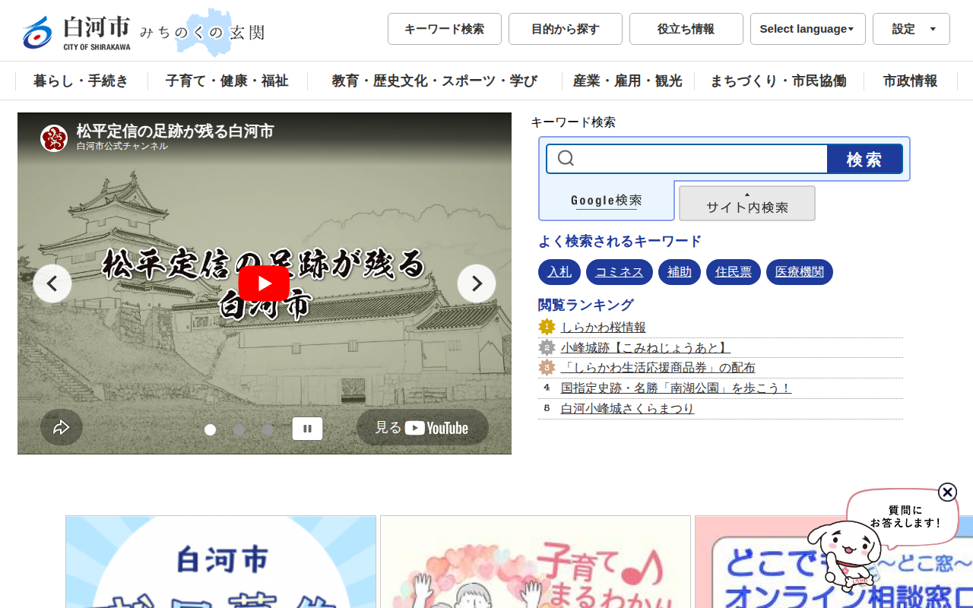973x608 pixels.
Task: Expand the 設定 settings dropdown
Action: pyautogui.click(x=911, y=29)
